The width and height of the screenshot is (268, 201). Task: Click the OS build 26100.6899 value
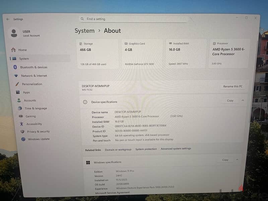[x=123, y=184]
